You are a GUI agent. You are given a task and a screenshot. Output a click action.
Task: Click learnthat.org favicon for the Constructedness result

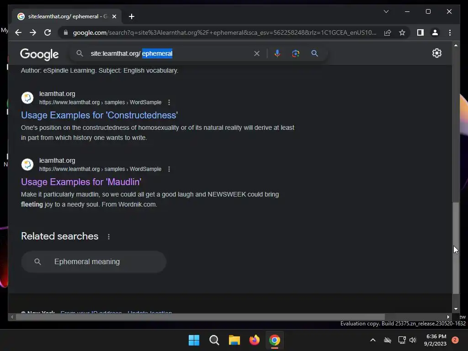(27, 98)
